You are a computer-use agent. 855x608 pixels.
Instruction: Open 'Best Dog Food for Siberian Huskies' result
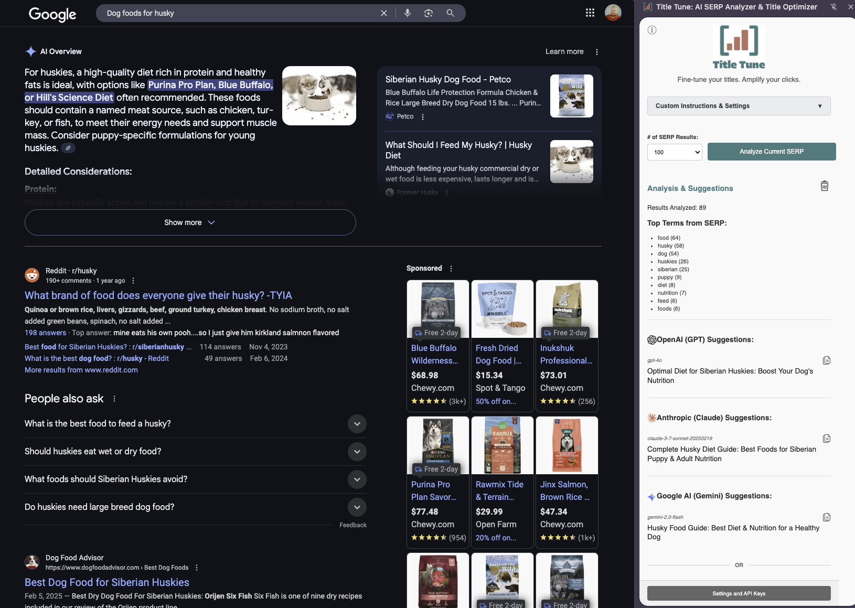pyautogui.click(x=107, y=582)
